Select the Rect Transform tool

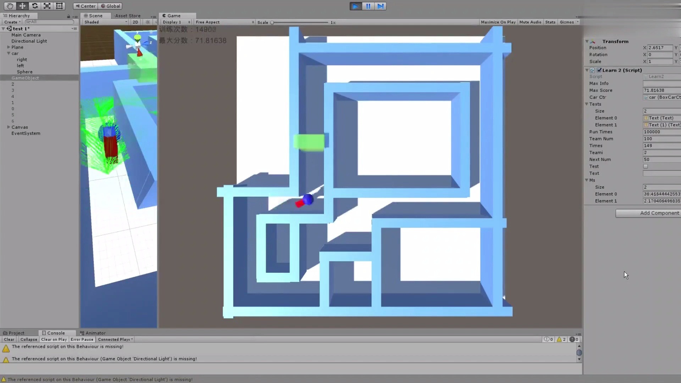[x=59, y=6]
